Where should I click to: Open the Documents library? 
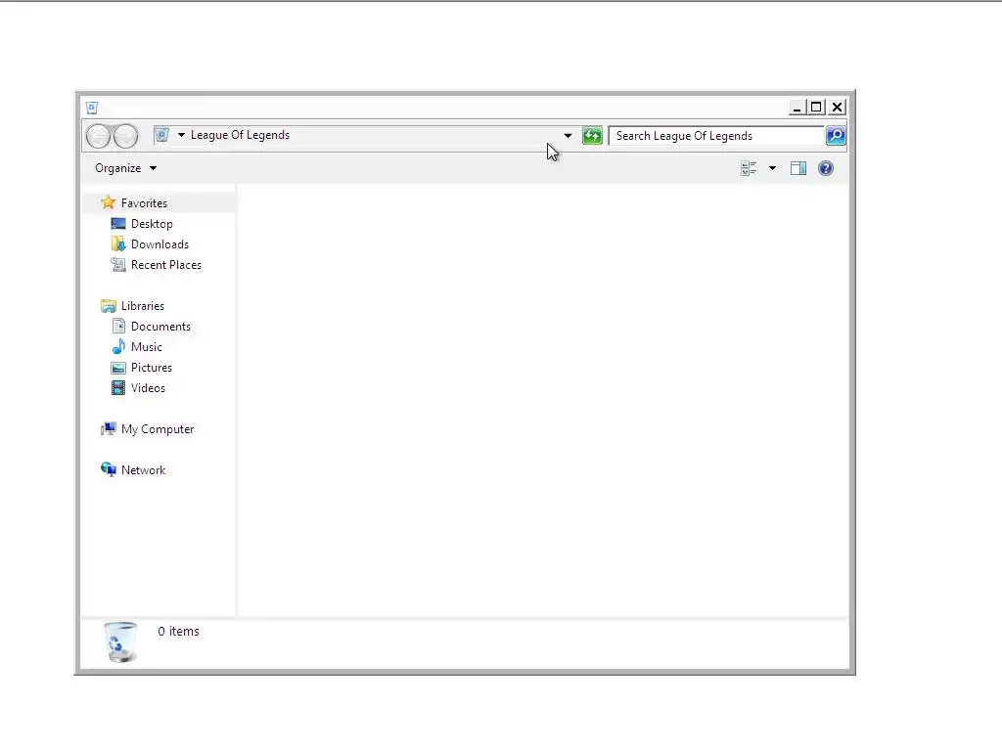[x=160, y=327]
